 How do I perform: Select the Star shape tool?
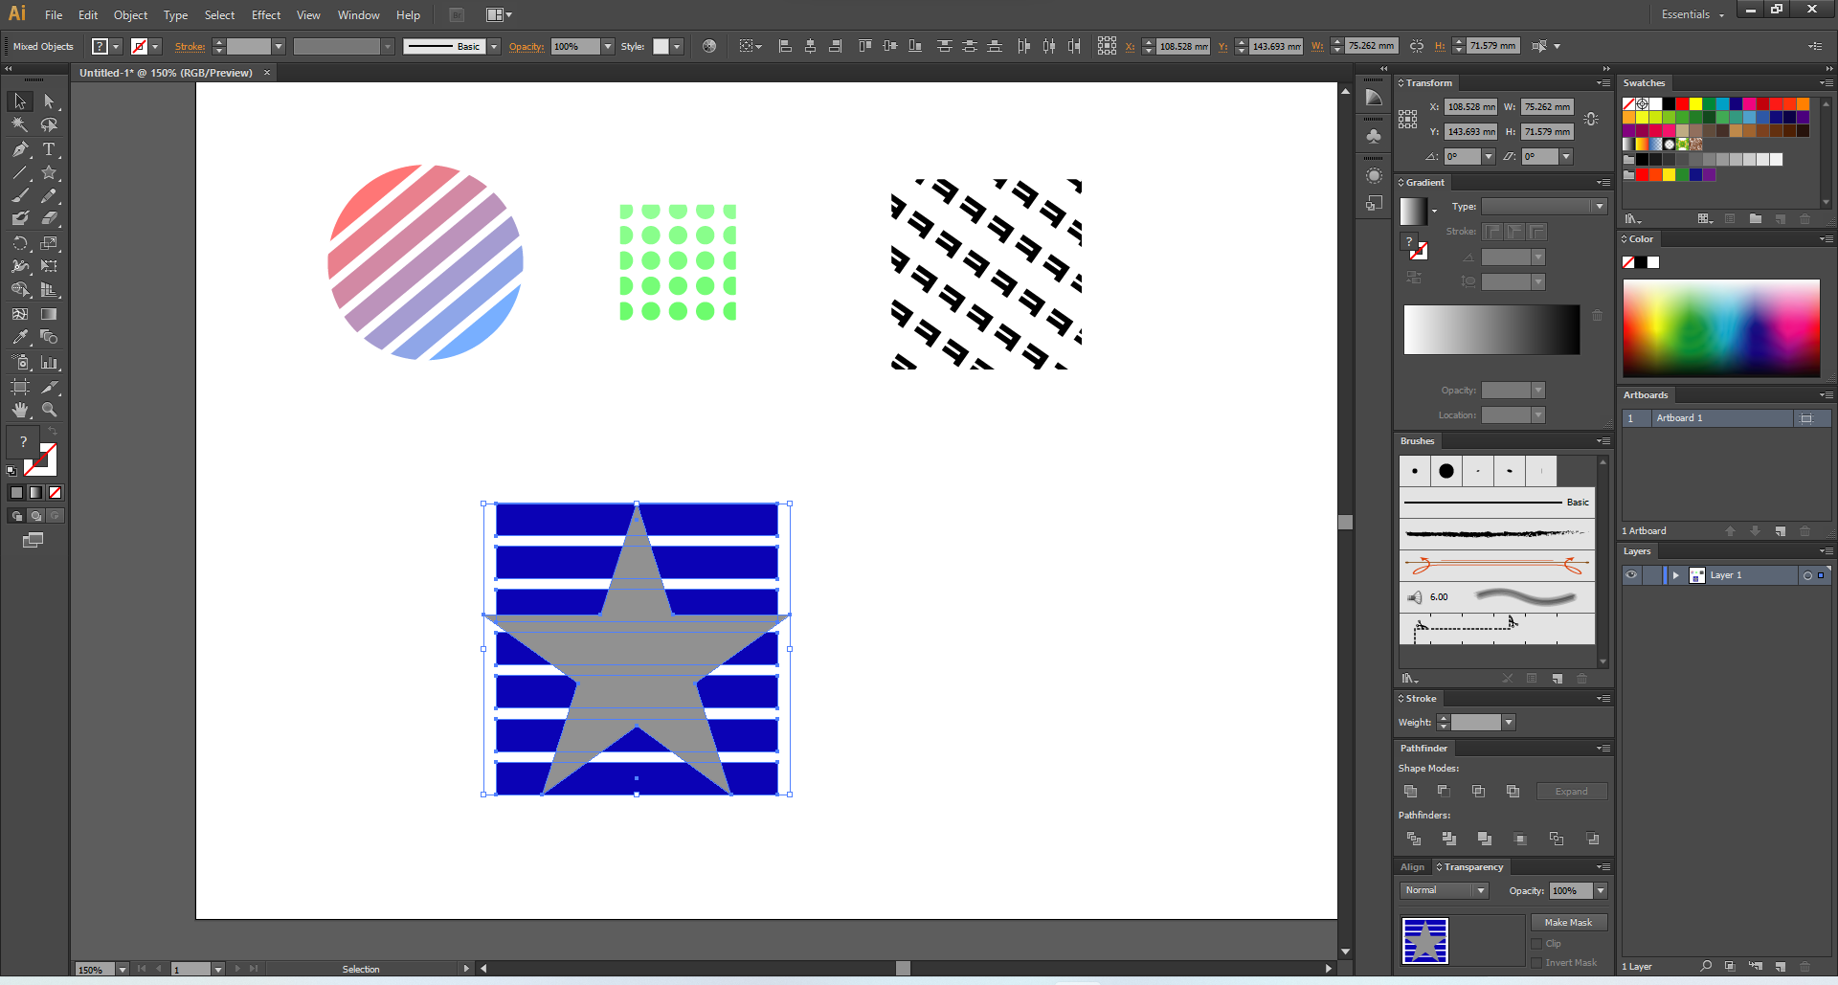(49, 173)
